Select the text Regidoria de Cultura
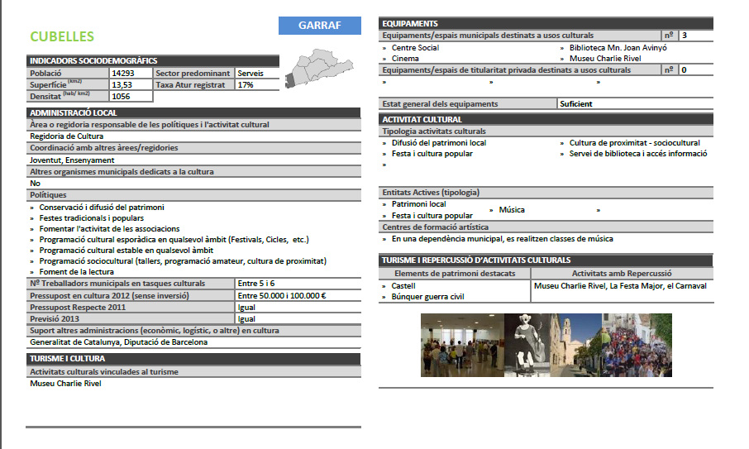749x449 pixels. coord(66,136)
